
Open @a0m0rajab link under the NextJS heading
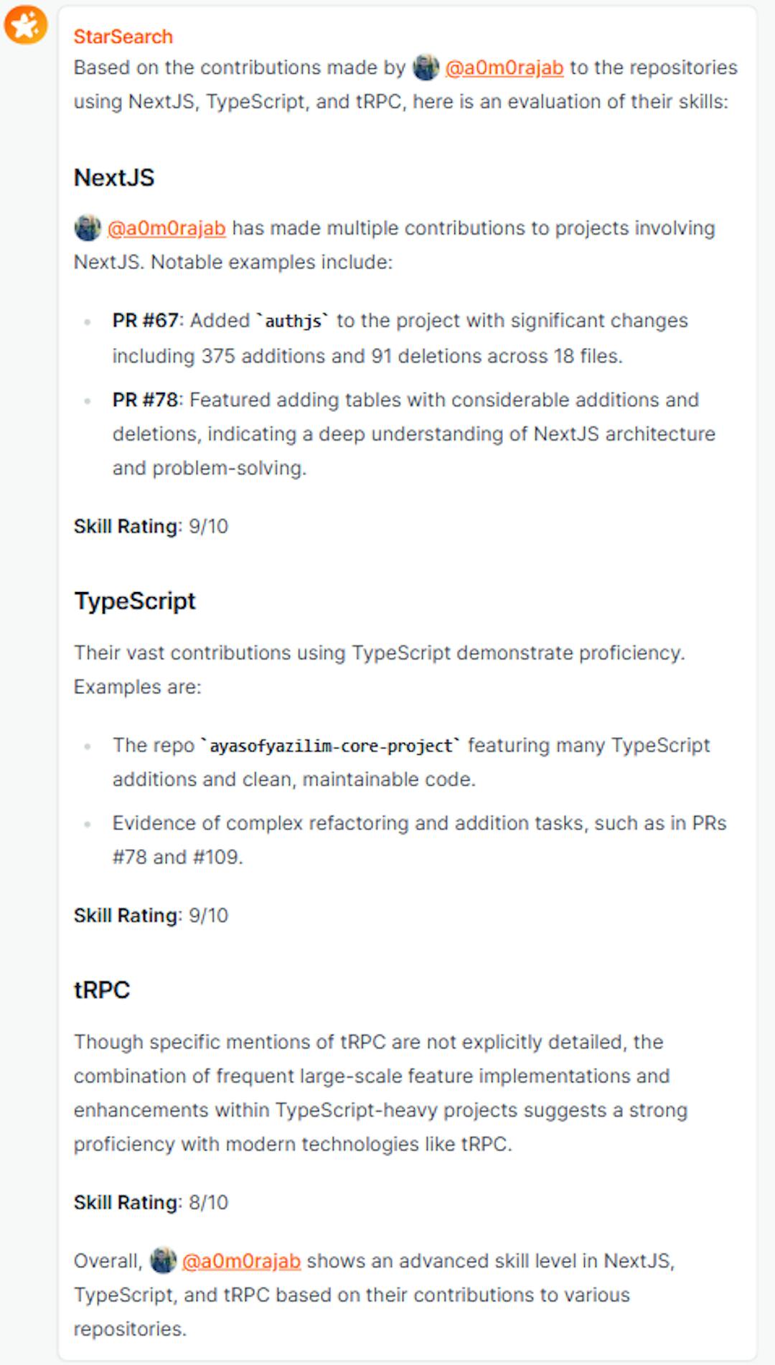point(166,228)
